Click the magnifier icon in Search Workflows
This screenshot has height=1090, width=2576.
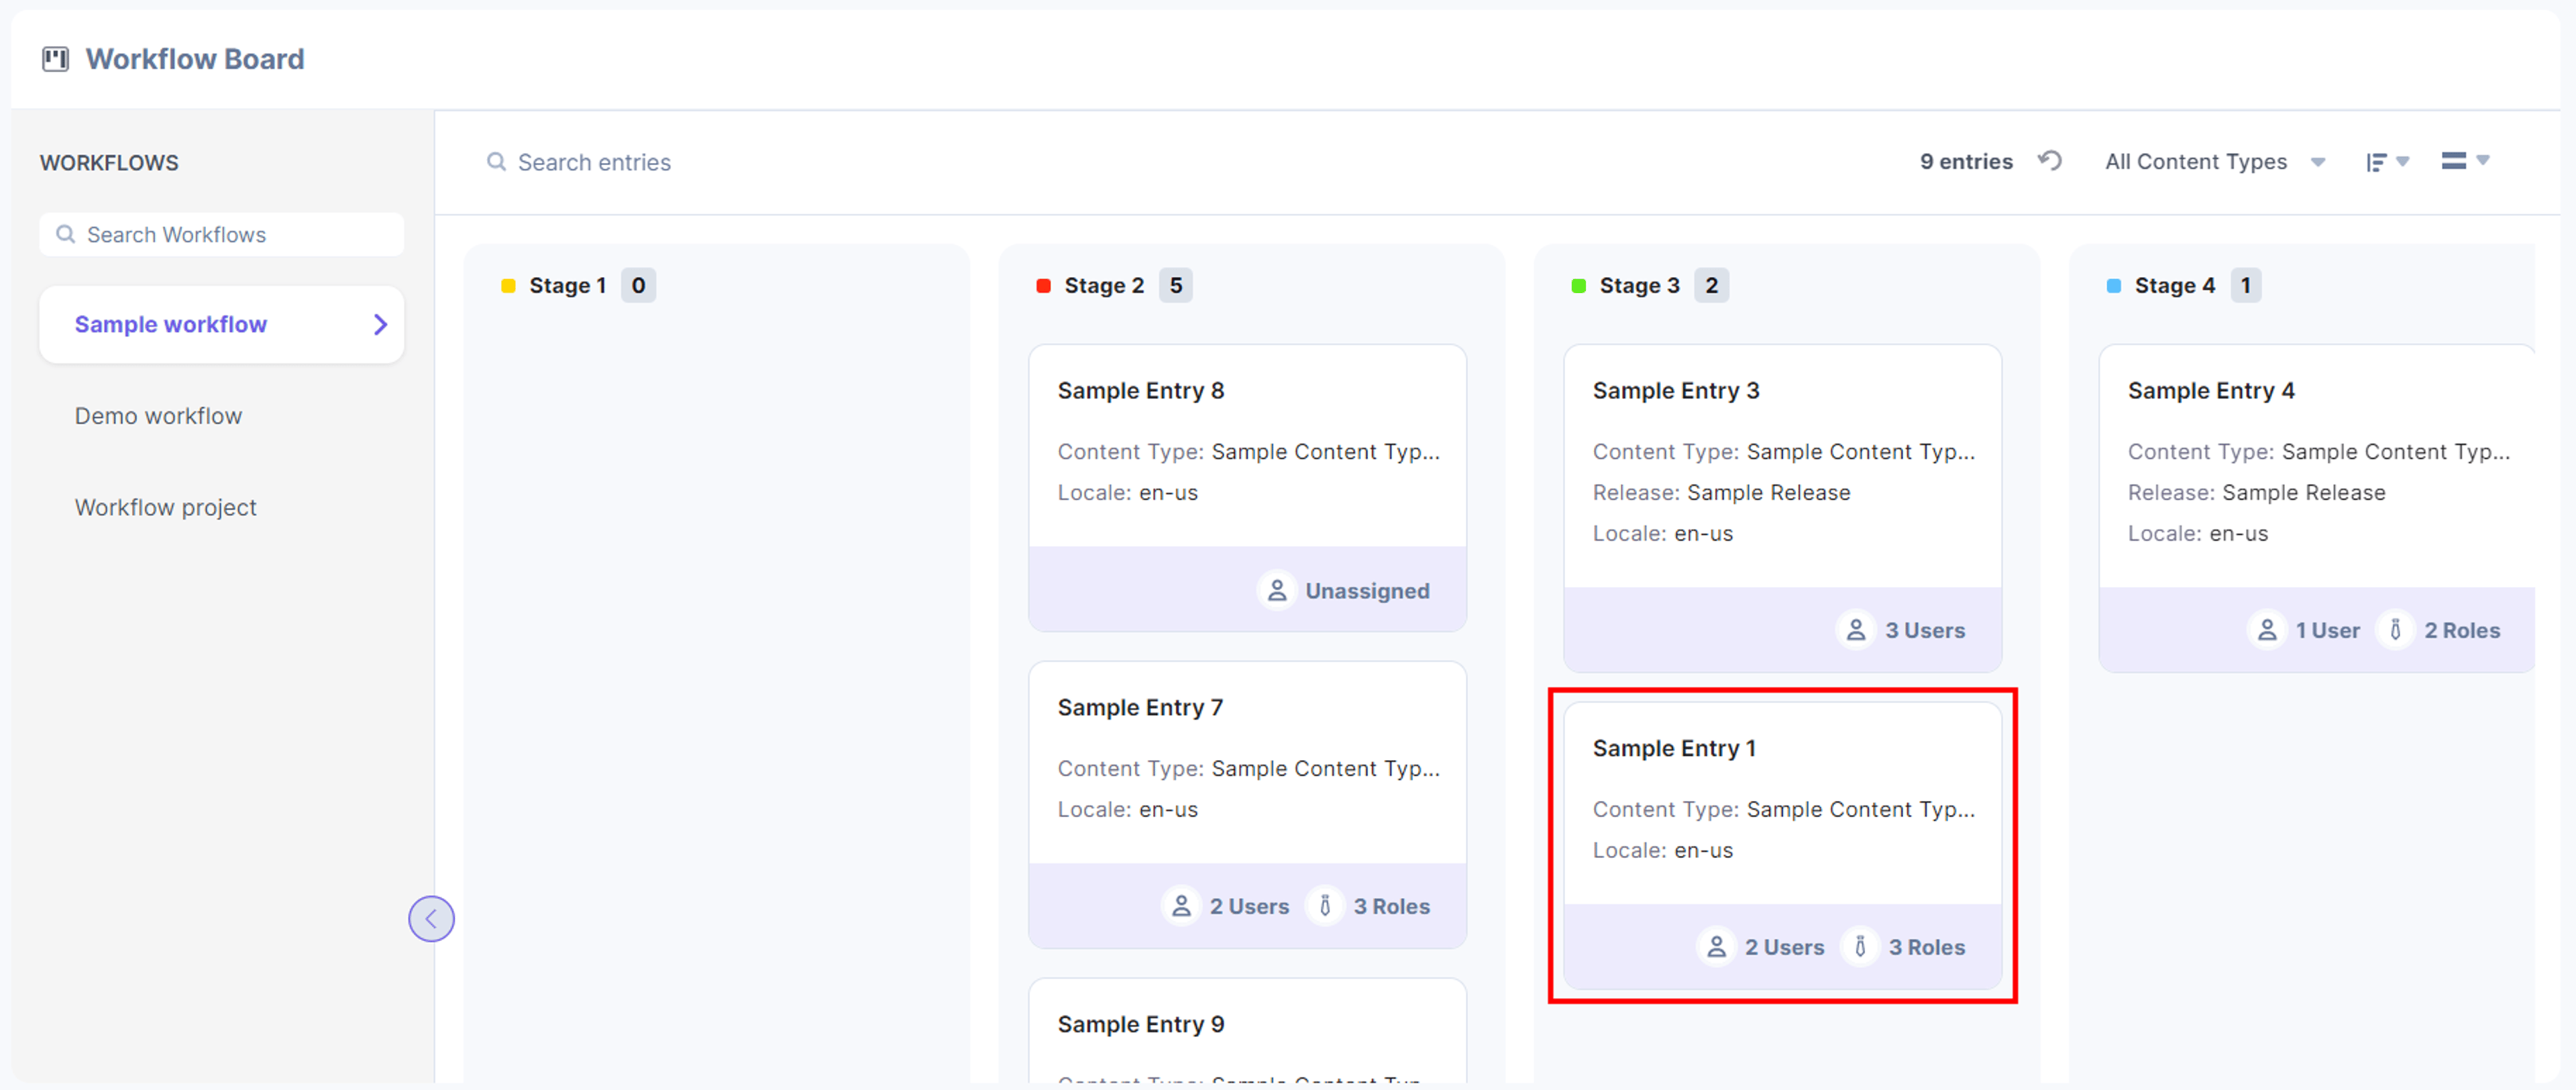click(x=66, y=235)
